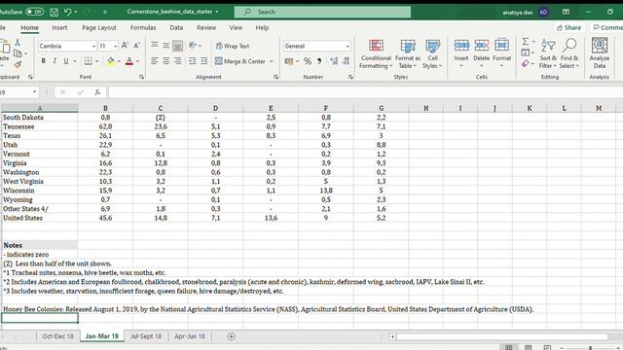Open the Review tab
This screenshot has height=350, width=623.
[x=206, y=28]
